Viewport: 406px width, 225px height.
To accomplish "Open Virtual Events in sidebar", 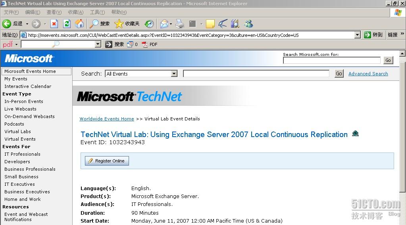I will tap(20, 139).
